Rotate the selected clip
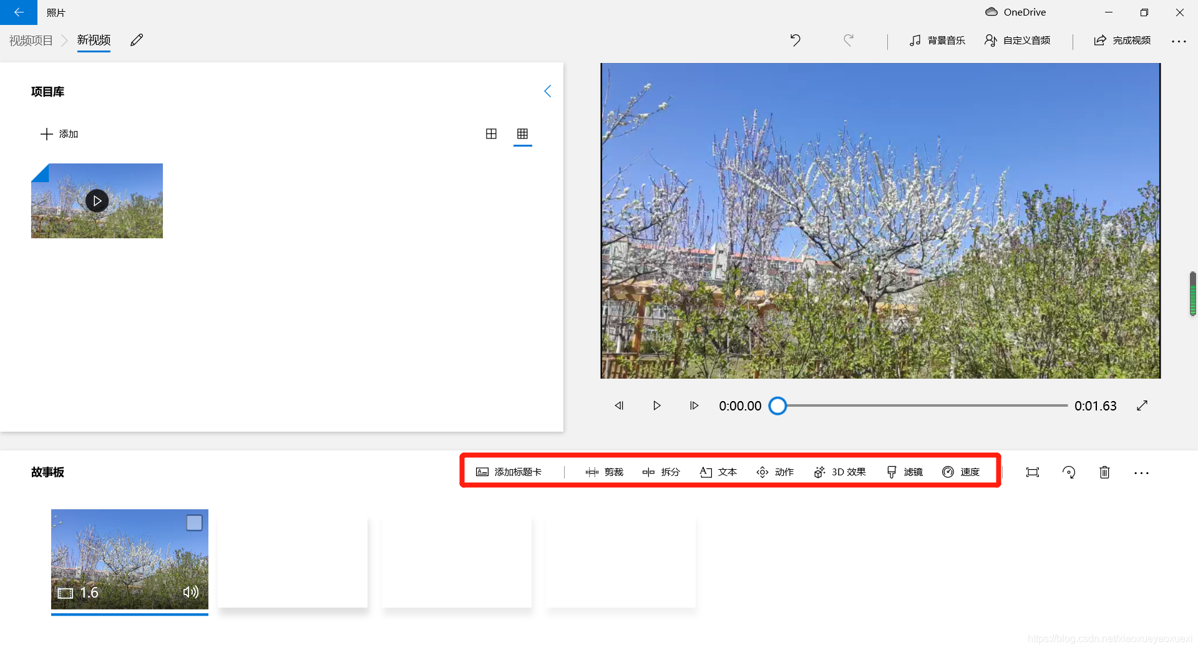This screenshot has height=650, width=1198. [1069, 472]
